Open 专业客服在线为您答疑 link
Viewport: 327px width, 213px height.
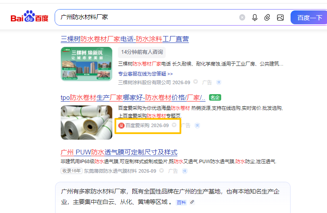coord(145,74)
